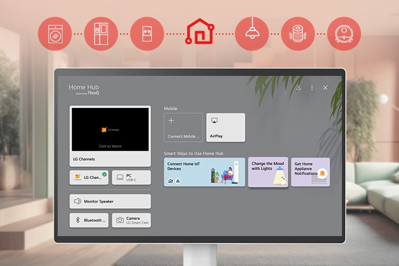Screen dimensions: 399x266
Task: Click Connect Mobile plus tile
Action: (183, 127)
